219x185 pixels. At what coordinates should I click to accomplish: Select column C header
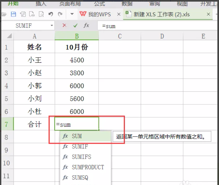click(120, 36)
